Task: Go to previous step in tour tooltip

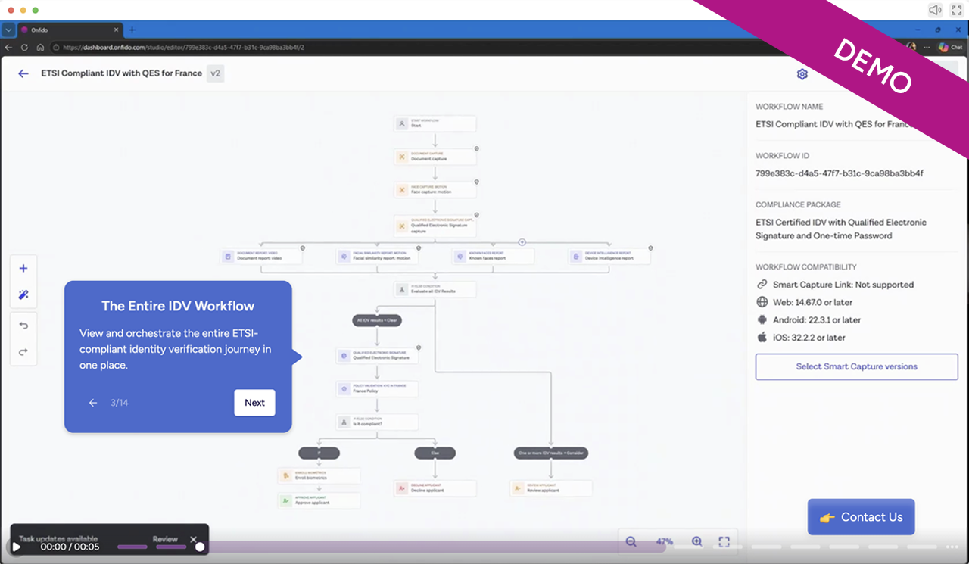Action: click(x=93, y=403)
